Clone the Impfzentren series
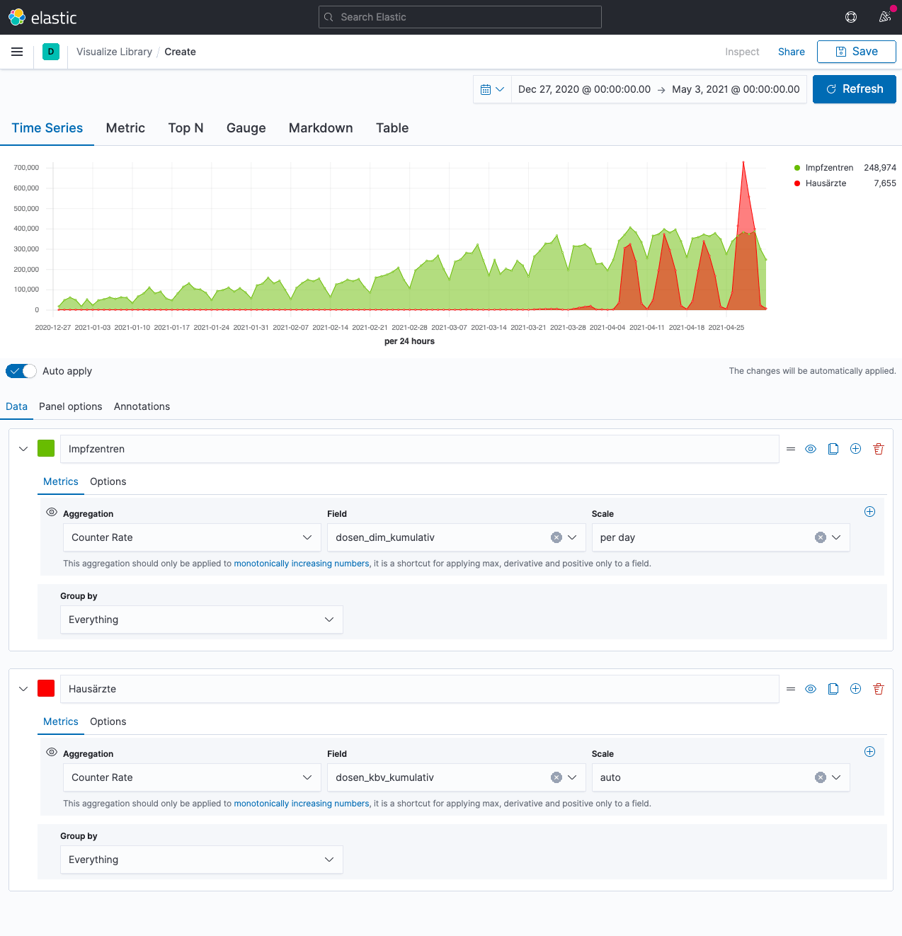The width and height of the screenshot is (902, 936). click(833, 449)
